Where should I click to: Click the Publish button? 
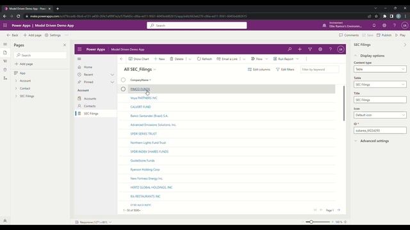(x=384, y=35)
